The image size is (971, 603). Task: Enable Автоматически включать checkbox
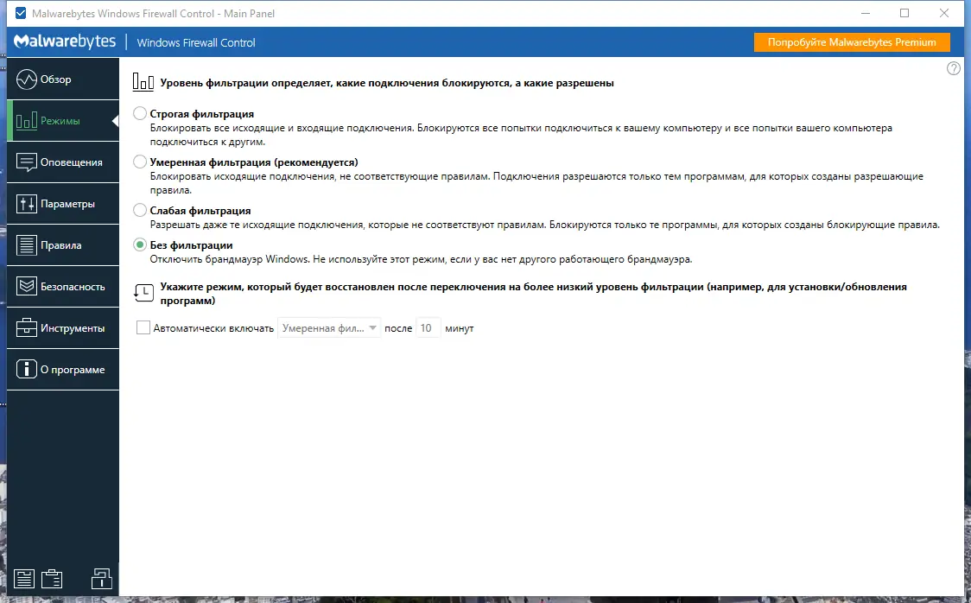[143, 327]
